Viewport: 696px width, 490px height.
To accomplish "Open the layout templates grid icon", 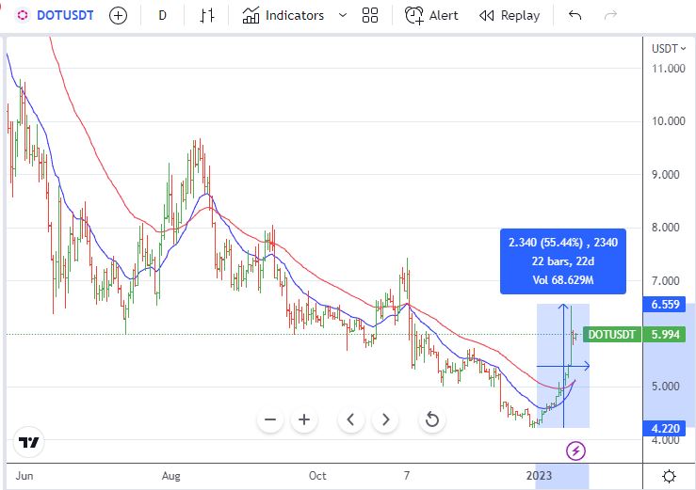I will (370, 16).
